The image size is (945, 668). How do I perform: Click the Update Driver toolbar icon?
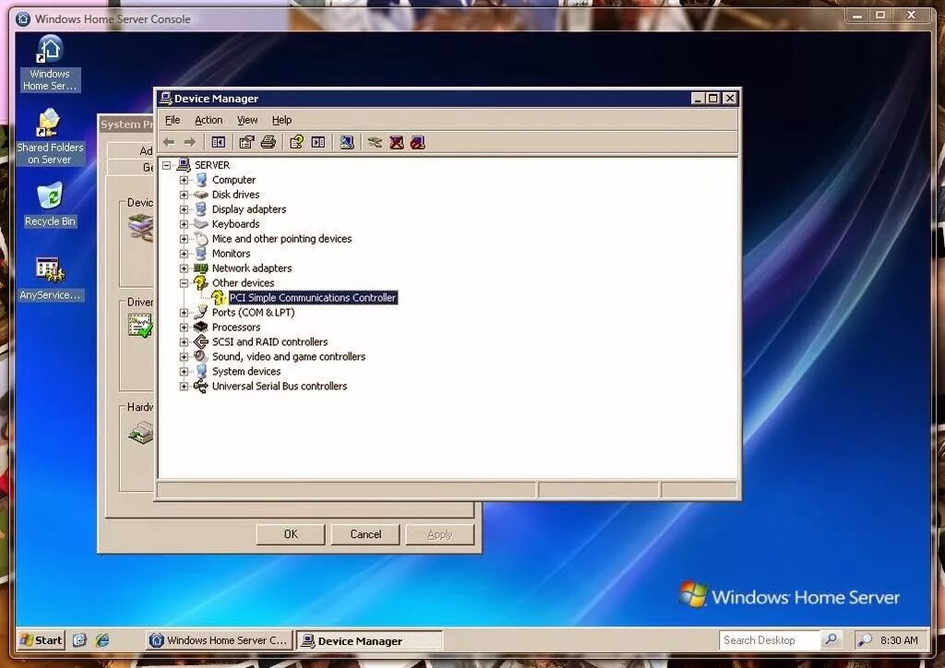375,142
